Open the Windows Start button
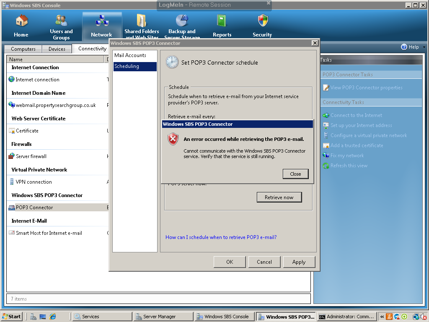The width and height of the screenshot is (429, 322). 11,317
